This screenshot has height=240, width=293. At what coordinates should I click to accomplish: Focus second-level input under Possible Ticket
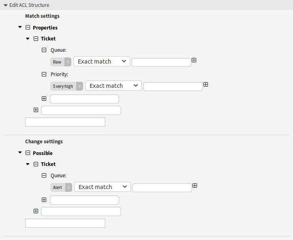81,211
